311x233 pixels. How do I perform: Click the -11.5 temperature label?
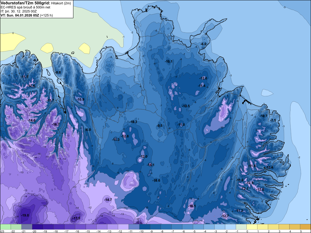click(25, 77)
